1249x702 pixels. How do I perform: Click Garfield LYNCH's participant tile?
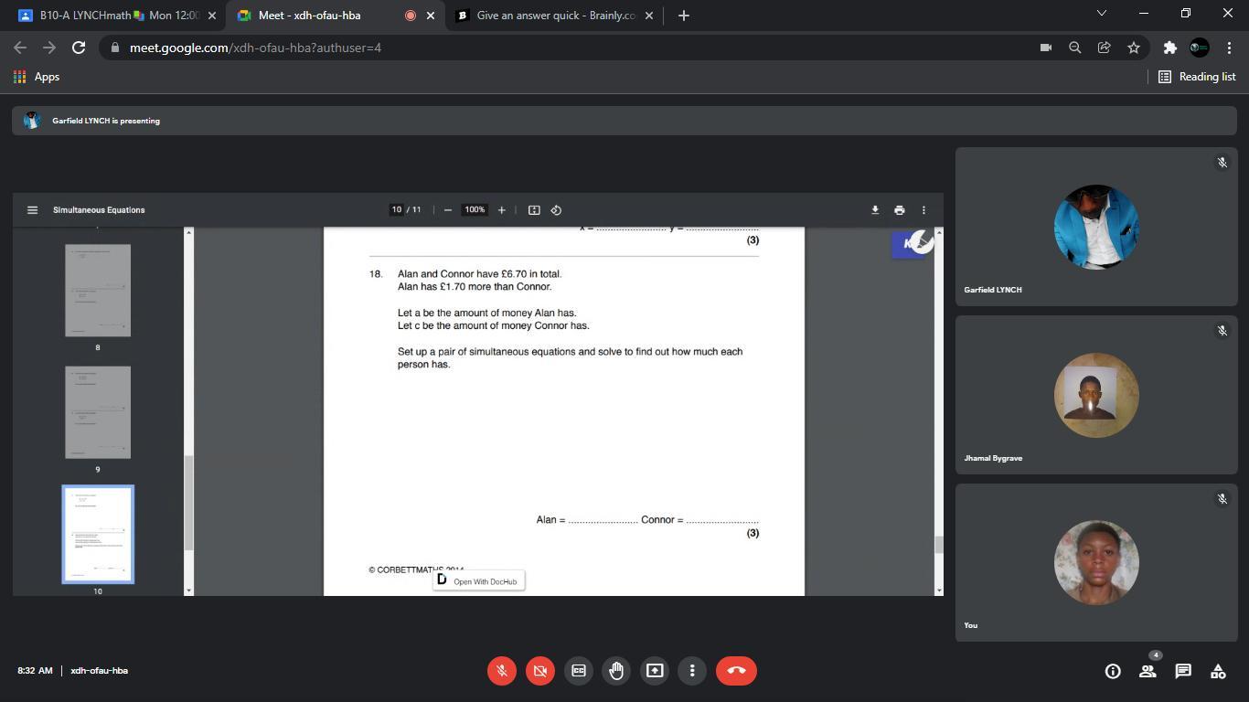pyautogui.click(x=1096, y=227)
